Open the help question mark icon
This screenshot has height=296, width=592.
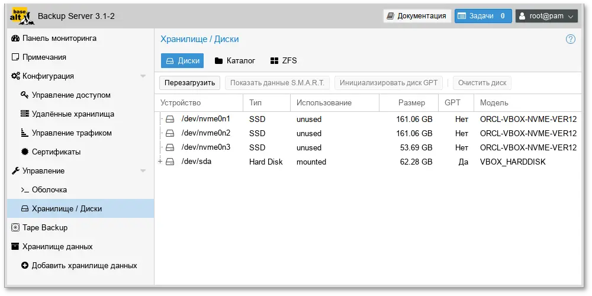pyautogui.click(x=571, y=39)
